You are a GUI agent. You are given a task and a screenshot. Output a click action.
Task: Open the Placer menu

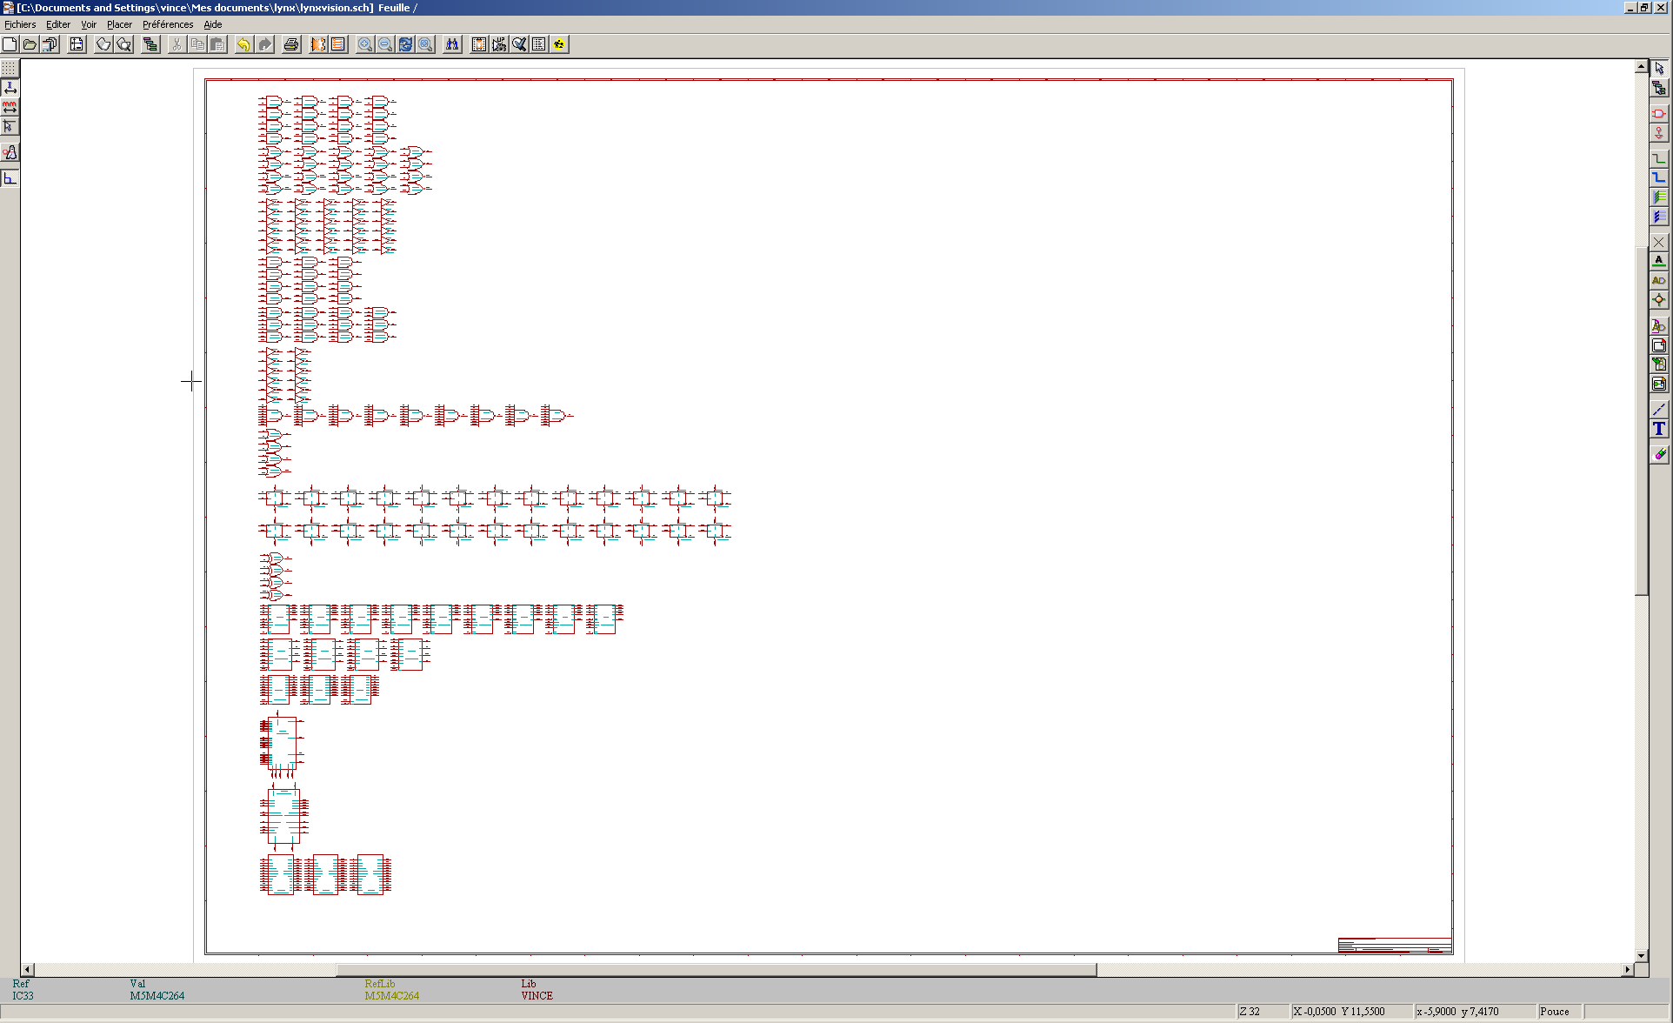tap(119, 24)
